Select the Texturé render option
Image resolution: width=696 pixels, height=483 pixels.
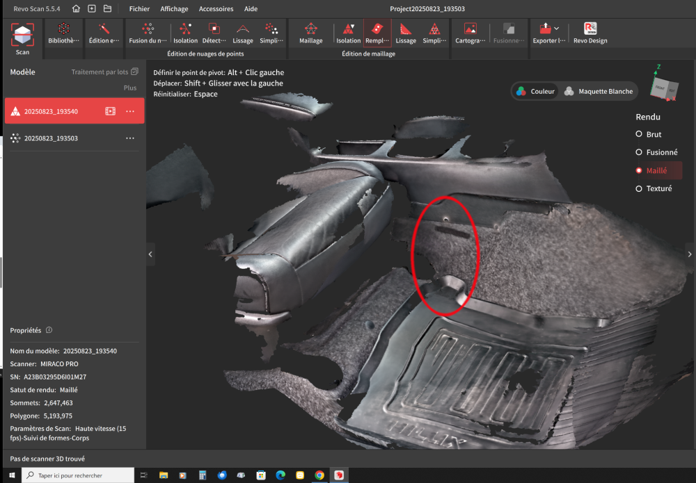[654, 189]
